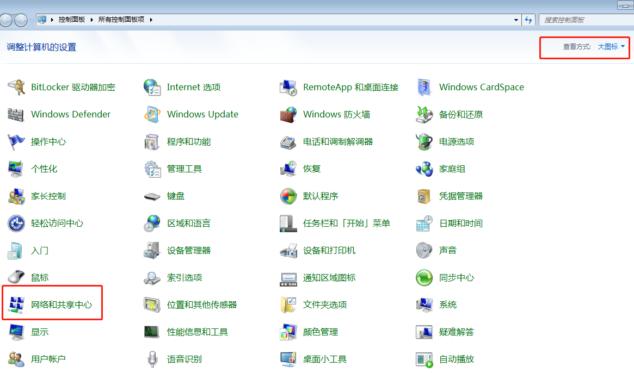The width and height of the screenshot is (634, 373).
Task: Open BitLocker 驱动器加密
Action: pos(72,87)
